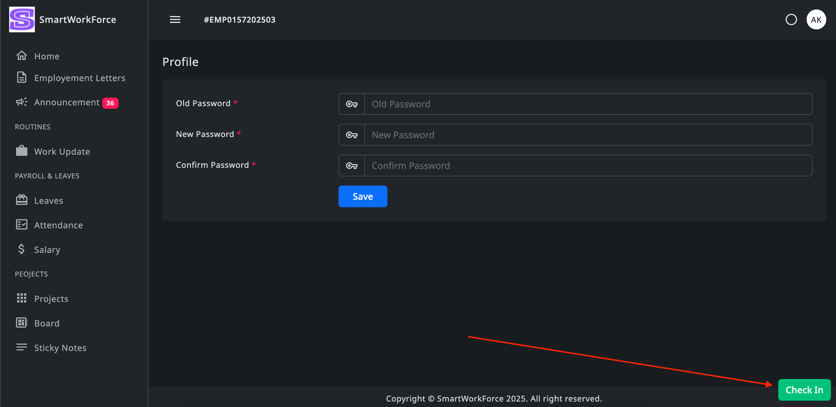The width and height of the screenshot is (836, 407).
Task: Open Employement Letters document icon
Action: (x=21, y=78)
